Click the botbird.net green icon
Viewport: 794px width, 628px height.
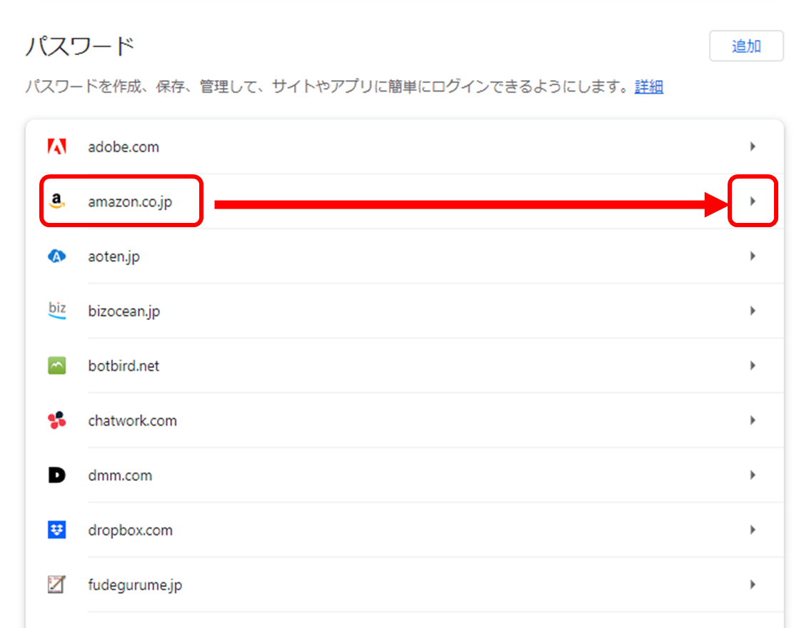[x=56, y=366]
